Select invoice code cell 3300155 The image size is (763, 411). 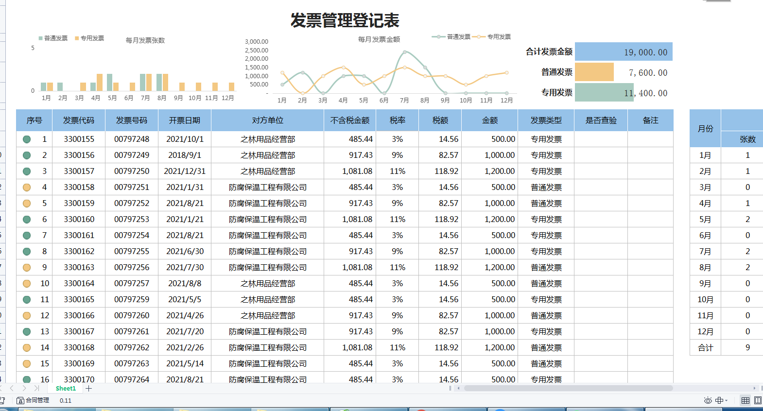(79, 139)
